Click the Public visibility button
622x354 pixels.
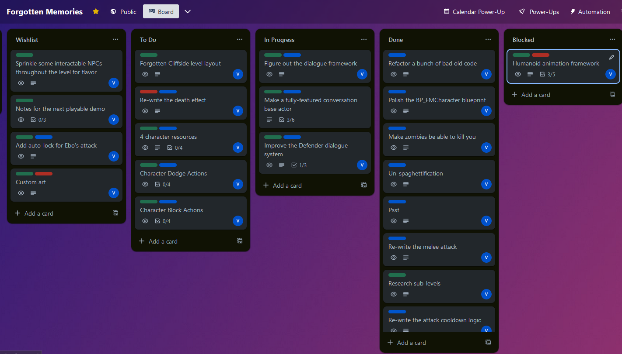[123, 12]
